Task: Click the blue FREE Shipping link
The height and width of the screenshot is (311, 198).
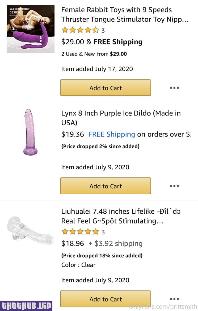Action: [112, 134]
